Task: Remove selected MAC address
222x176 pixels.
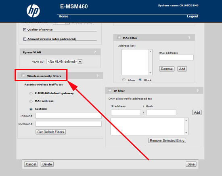Action: click(x=167, y=69)
